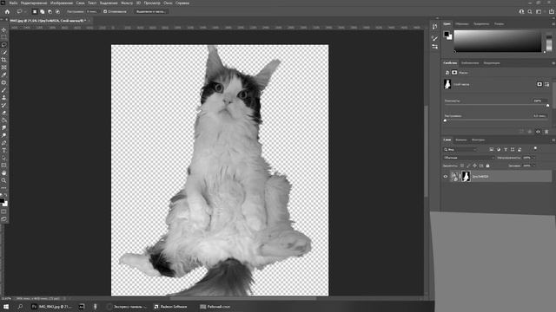556x312 pixels.
Task: Select the Quick Selection wand tool
Action: click(x=3, y=52)
